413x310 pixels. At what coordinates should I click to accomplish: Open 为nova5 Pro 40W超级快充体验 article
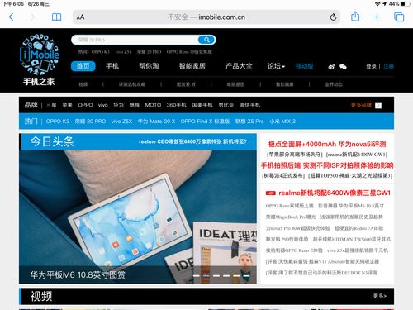tap(297, 228)
